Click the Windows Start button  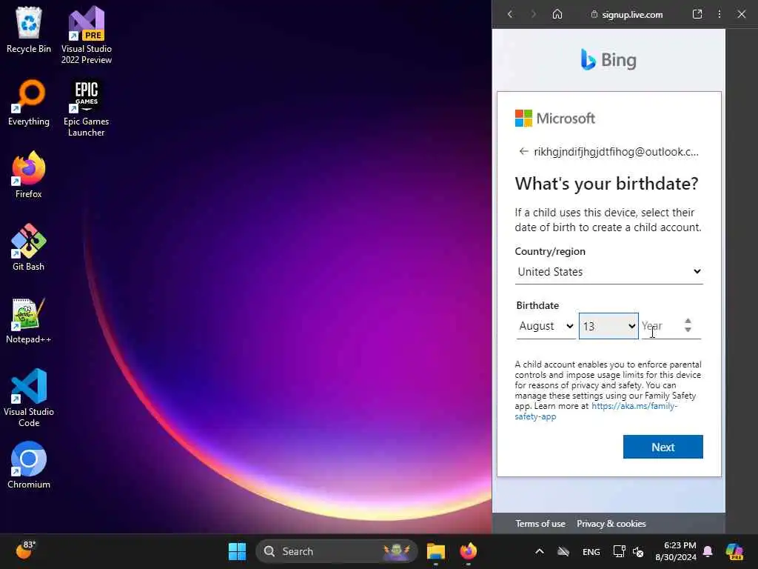(238, 551)
